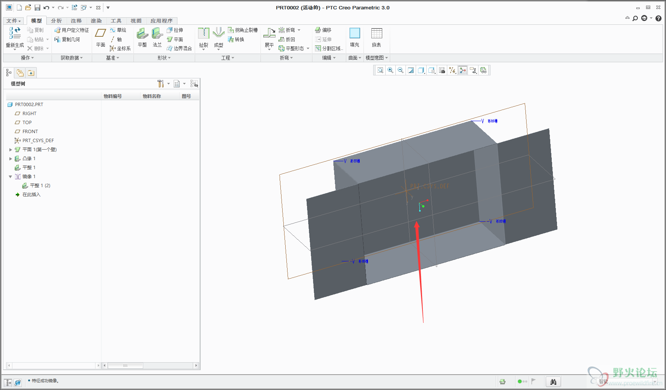Screen dimensions: 666x390
Task: Select the Flat wall (平整) tool
Action: pos(142,37)
